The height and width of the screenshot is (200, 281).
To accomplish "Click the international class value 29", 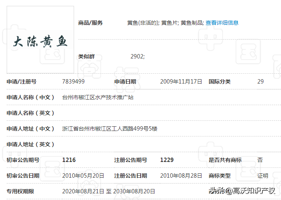I will [x=260, y=82].
